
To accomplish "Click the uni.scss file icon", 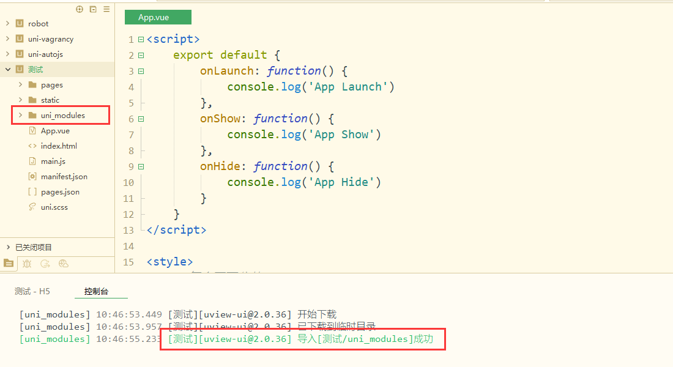I will tap(32, 207).
